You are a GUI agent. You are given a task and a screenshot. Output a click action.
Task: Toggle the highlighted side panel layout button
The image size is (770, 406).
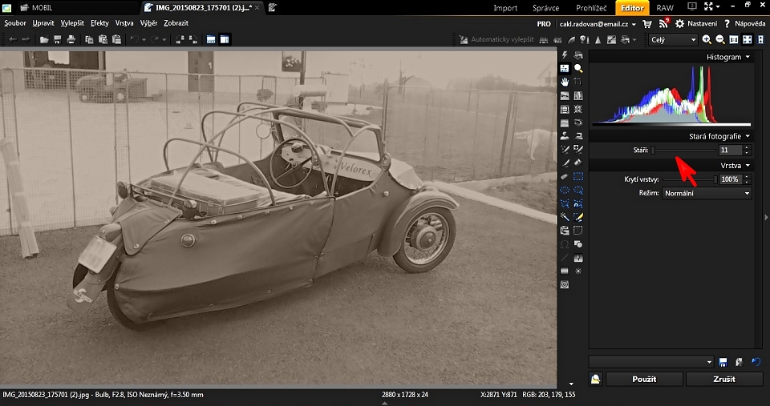point(225,39)
